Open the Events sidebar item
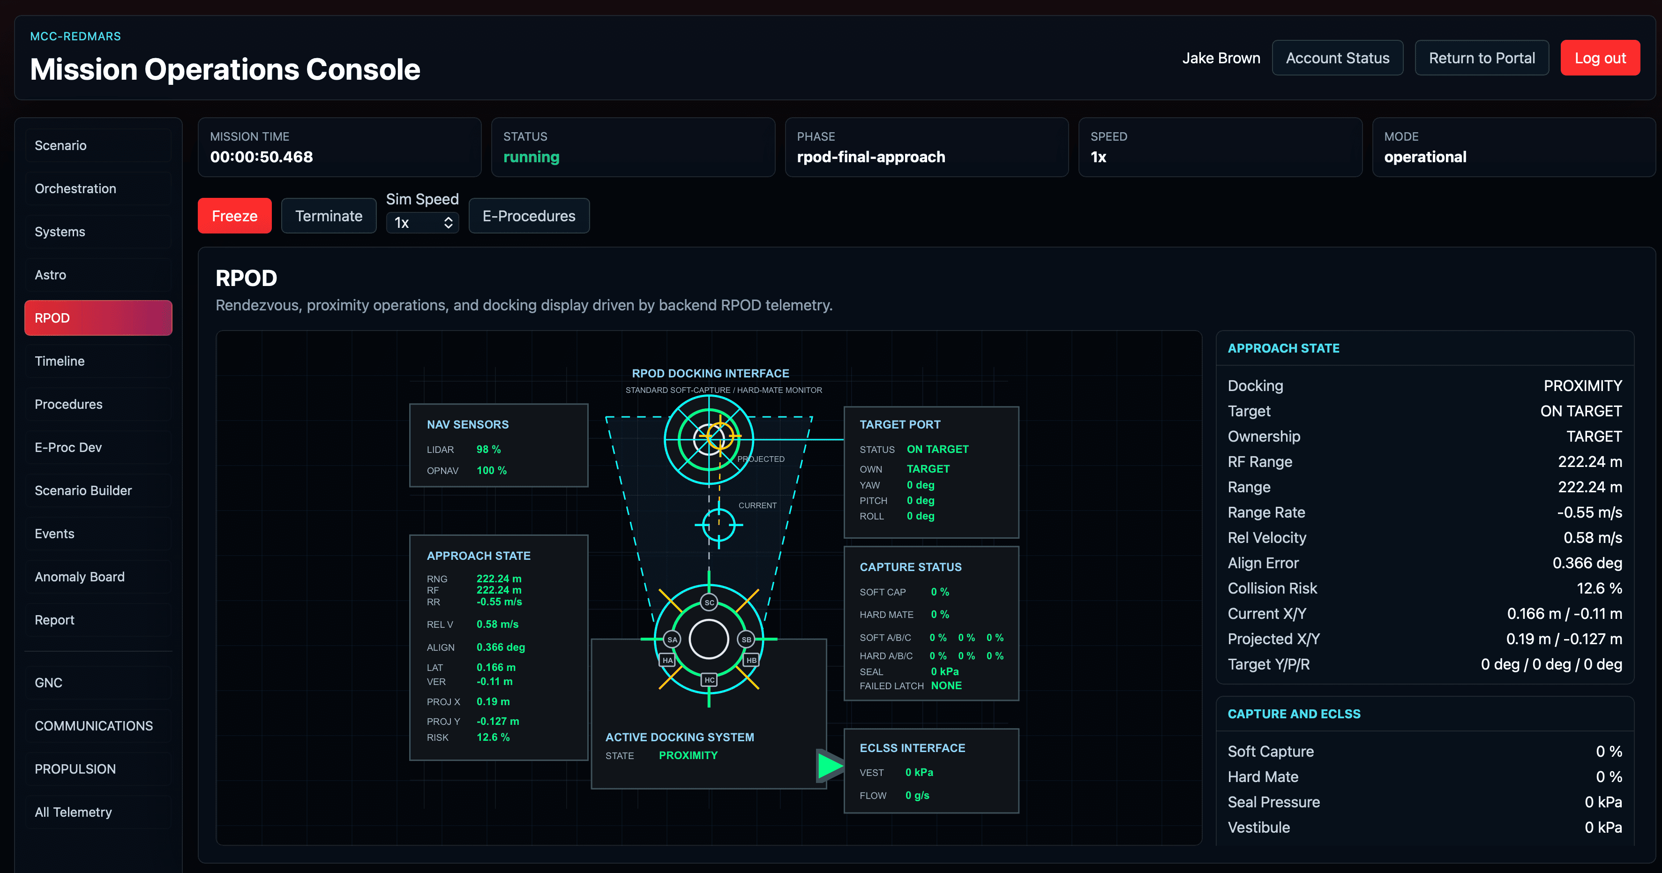Image resolution: width=1662 pixels, height=873 pixels. click(98, 534)
